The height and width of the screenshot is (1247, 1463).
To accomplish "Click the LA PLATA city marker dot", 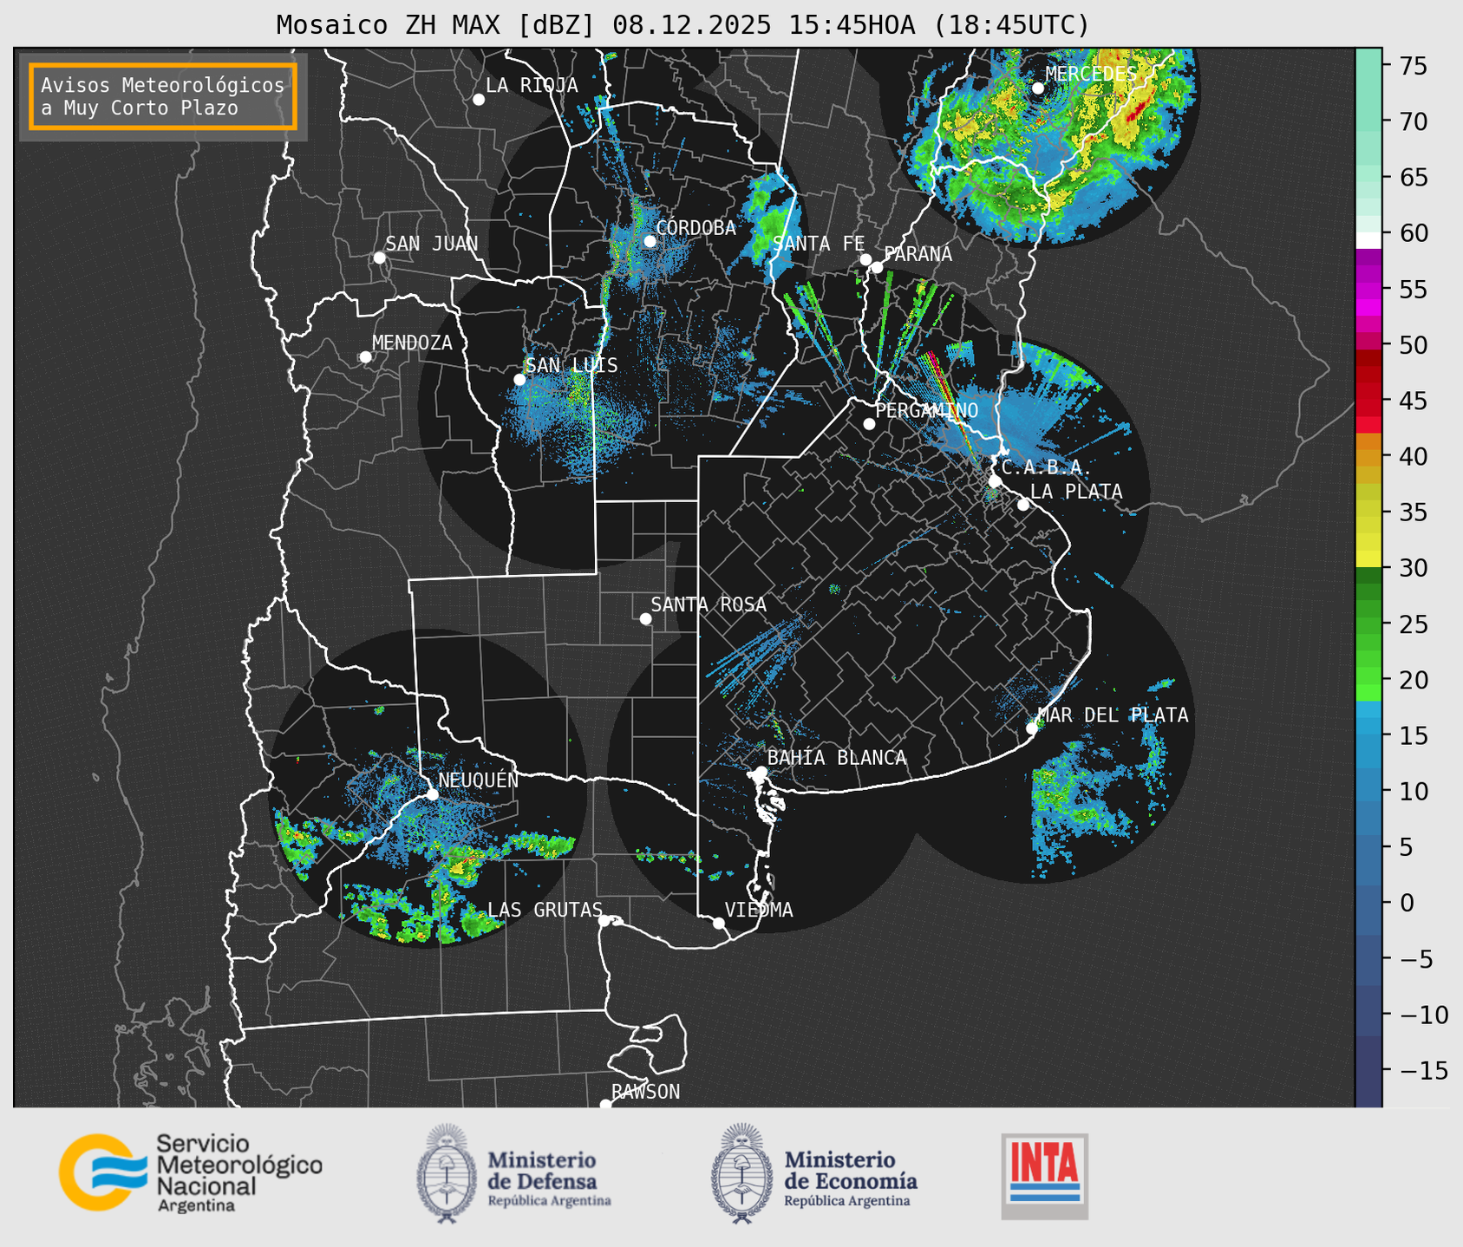I will (1023, 505).
